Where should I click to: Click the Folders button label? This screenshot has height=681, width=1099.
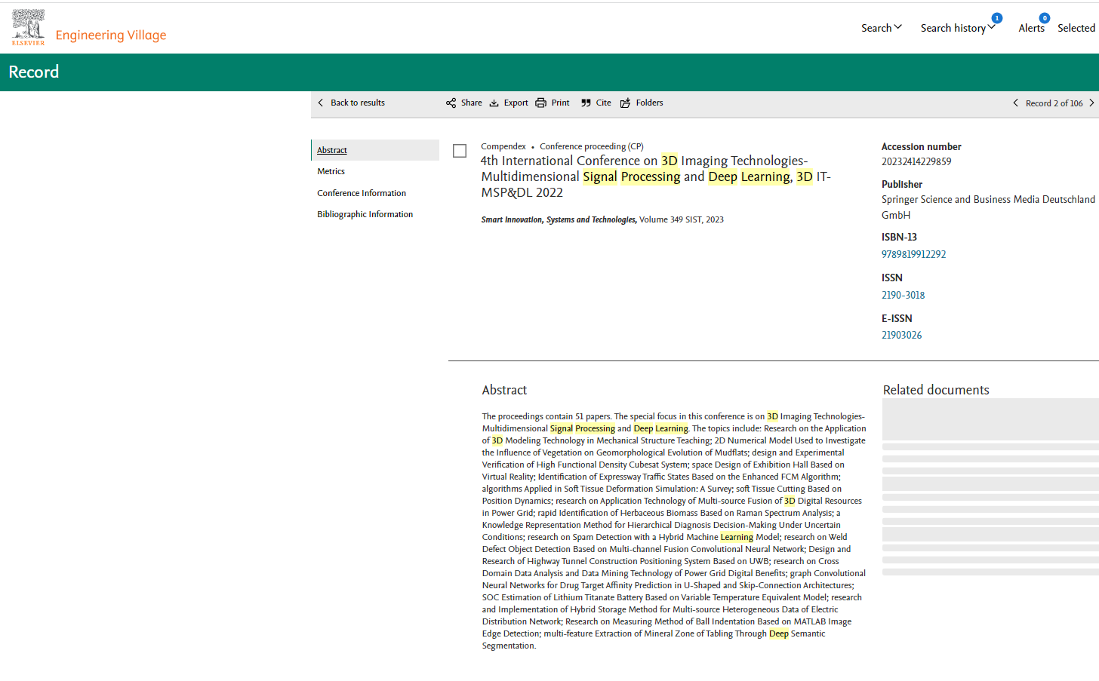click(x=649, y=103)
